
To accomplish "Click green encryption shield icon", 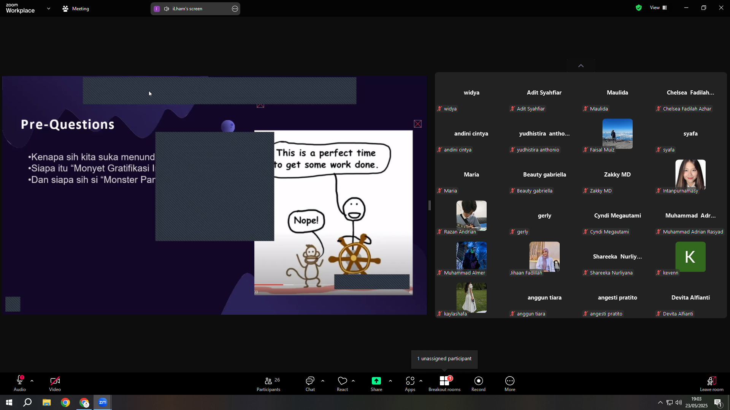I will point(639,8).
